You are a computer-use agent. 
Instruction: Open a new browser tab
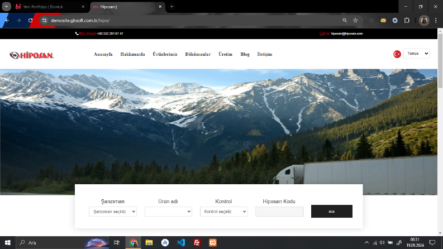pos(172,7)
